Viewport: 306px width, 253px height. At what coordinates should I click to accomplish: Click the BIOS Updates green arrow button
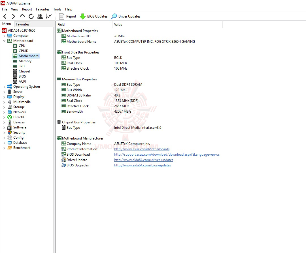click(x=94, y=16)
